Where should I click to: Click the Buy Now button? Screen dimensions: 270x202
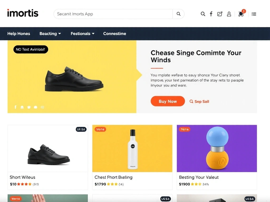tap(168, 101)
